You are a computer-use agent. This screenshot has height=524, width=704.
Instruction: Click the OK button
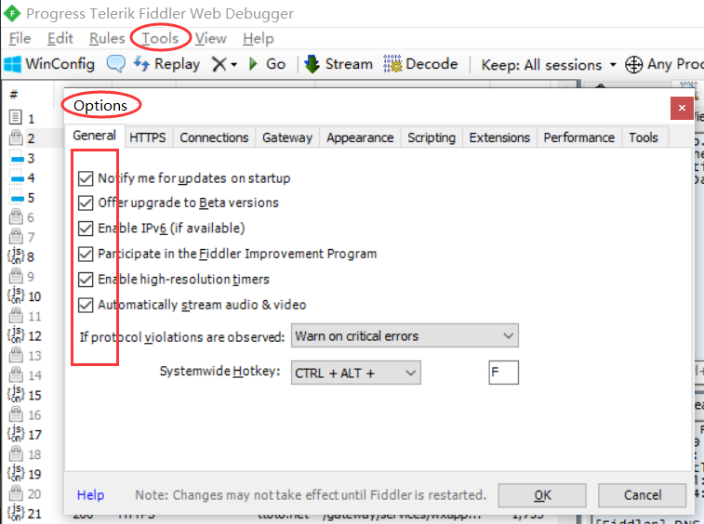[x=542, y=495]
